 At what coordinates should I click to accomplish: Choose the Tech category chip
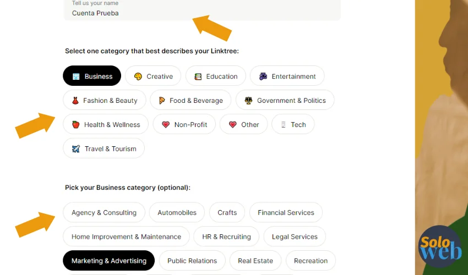point(293,124)
